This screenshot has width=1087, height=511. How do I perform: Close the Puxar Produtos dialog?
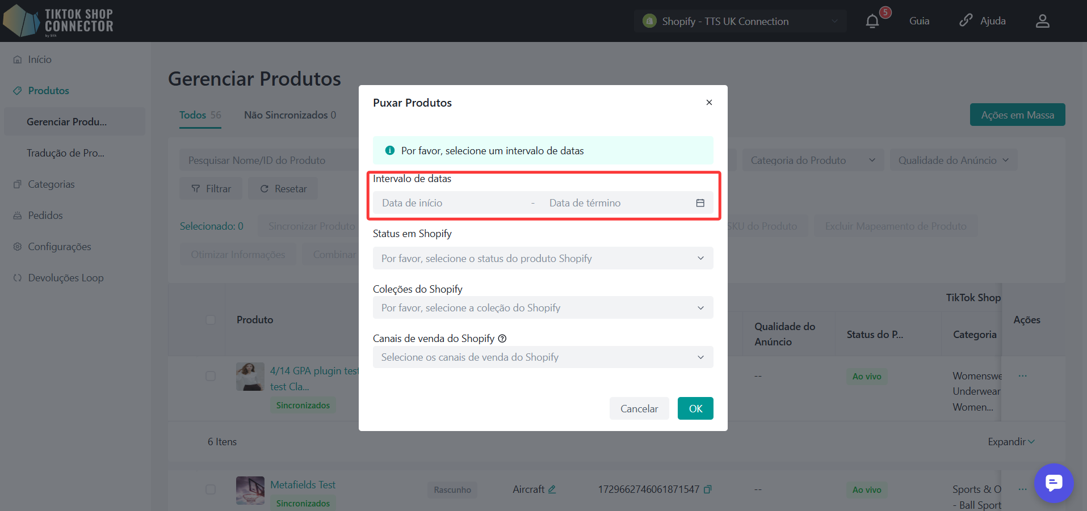pyautogui.click(x=709, y=103)
